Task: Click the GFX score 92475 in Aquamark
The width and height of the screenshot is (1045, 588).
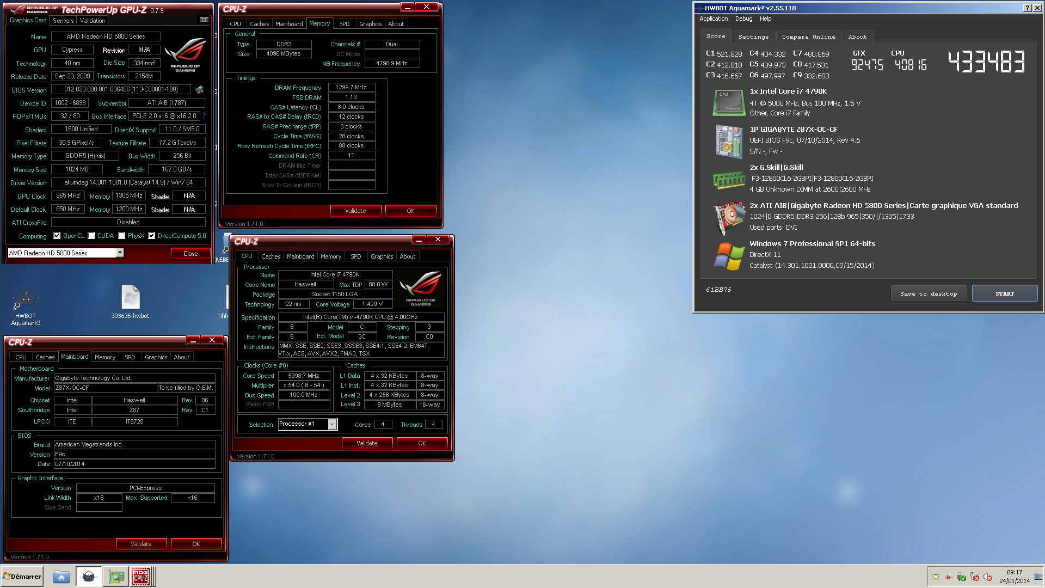Action: pyautogui.click(x=867, y=65)
